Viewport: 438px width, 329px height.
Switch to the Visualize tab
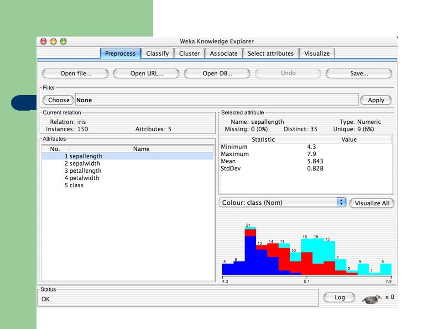(x=317, y=53)
